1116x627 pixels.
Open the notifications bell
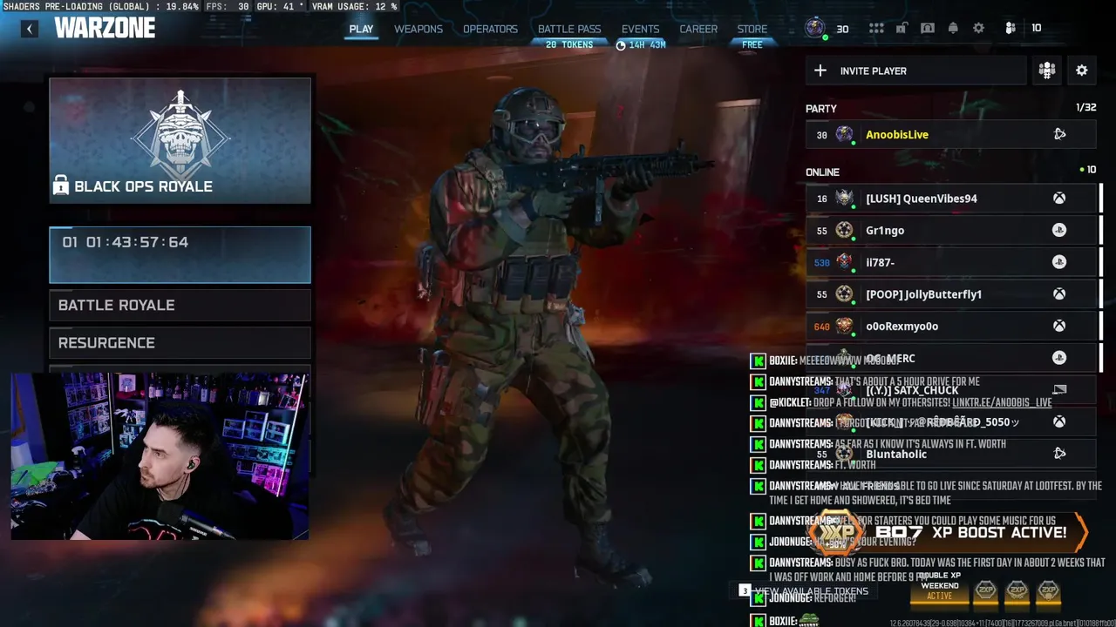point(953,29)
